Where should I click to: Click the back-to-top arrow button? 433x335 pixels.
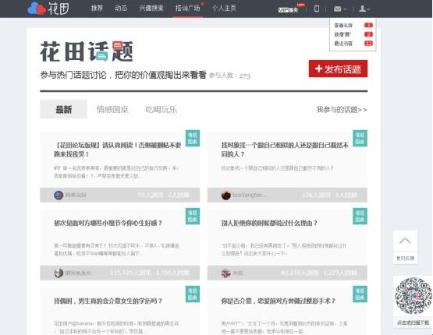coord(405,241)
